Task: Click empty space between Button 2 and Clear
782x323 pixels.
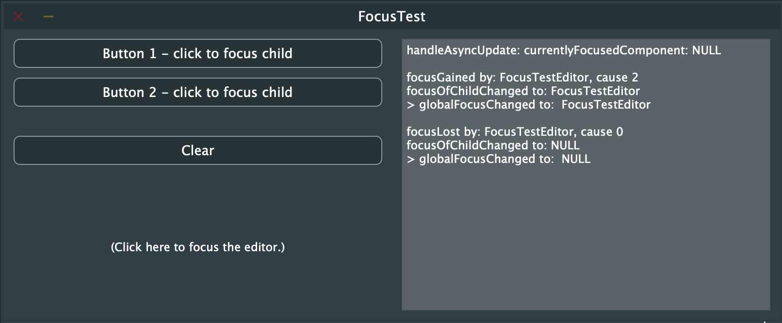Action: (x=197, y=121)
